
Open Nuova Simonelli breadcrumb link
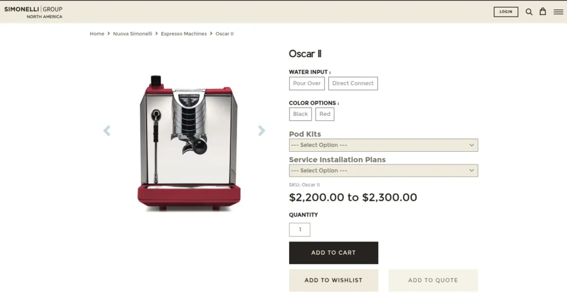pos(132,34)
